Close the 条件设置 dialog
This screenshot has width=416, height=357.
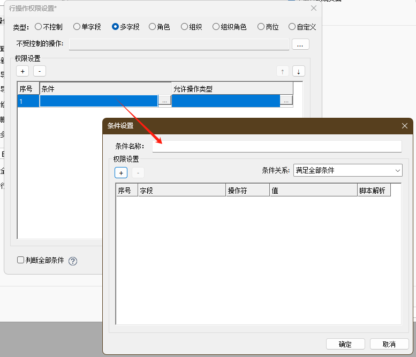[405, 125]
